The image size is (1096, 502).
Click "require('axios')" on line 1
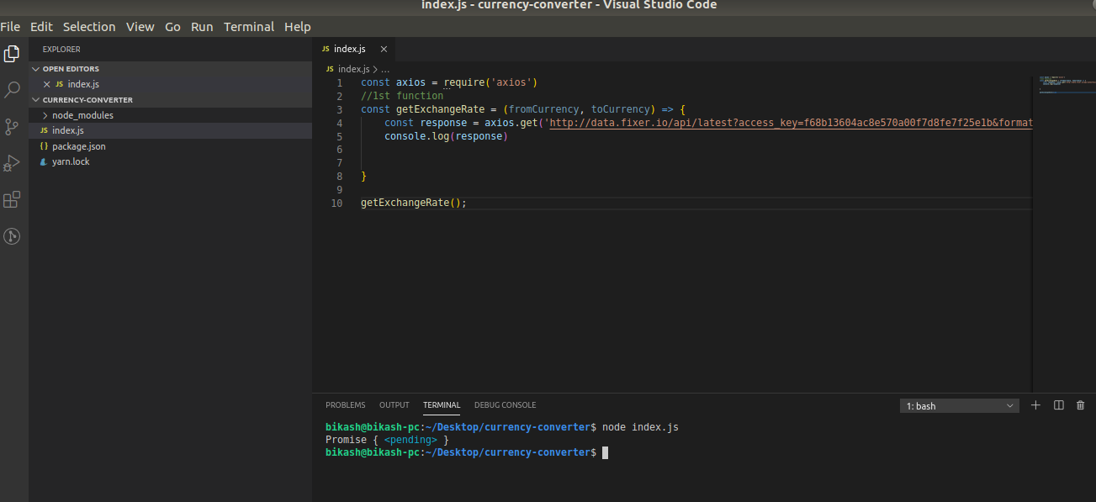tap(490, 82)
